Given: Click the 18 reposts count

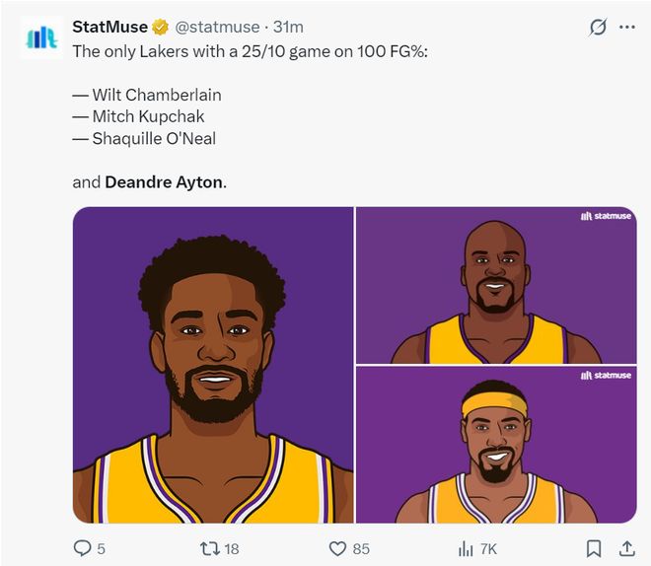Looking at the screenshot, I should point(231,548).
